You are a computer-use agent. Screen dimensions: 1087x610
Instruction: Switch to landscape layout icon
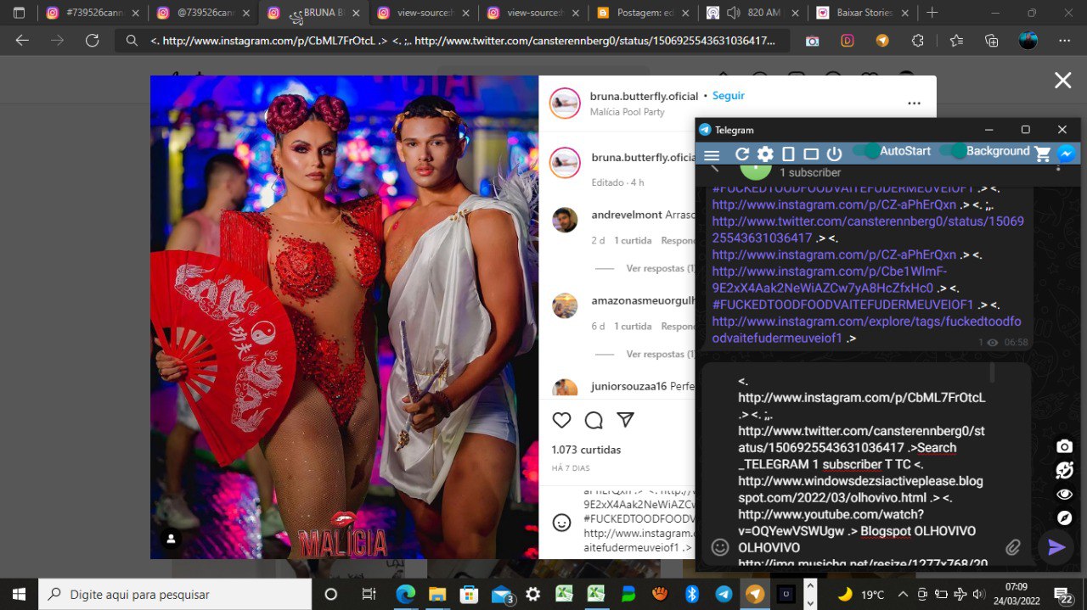pyautogui.click(x=811, y=154)
